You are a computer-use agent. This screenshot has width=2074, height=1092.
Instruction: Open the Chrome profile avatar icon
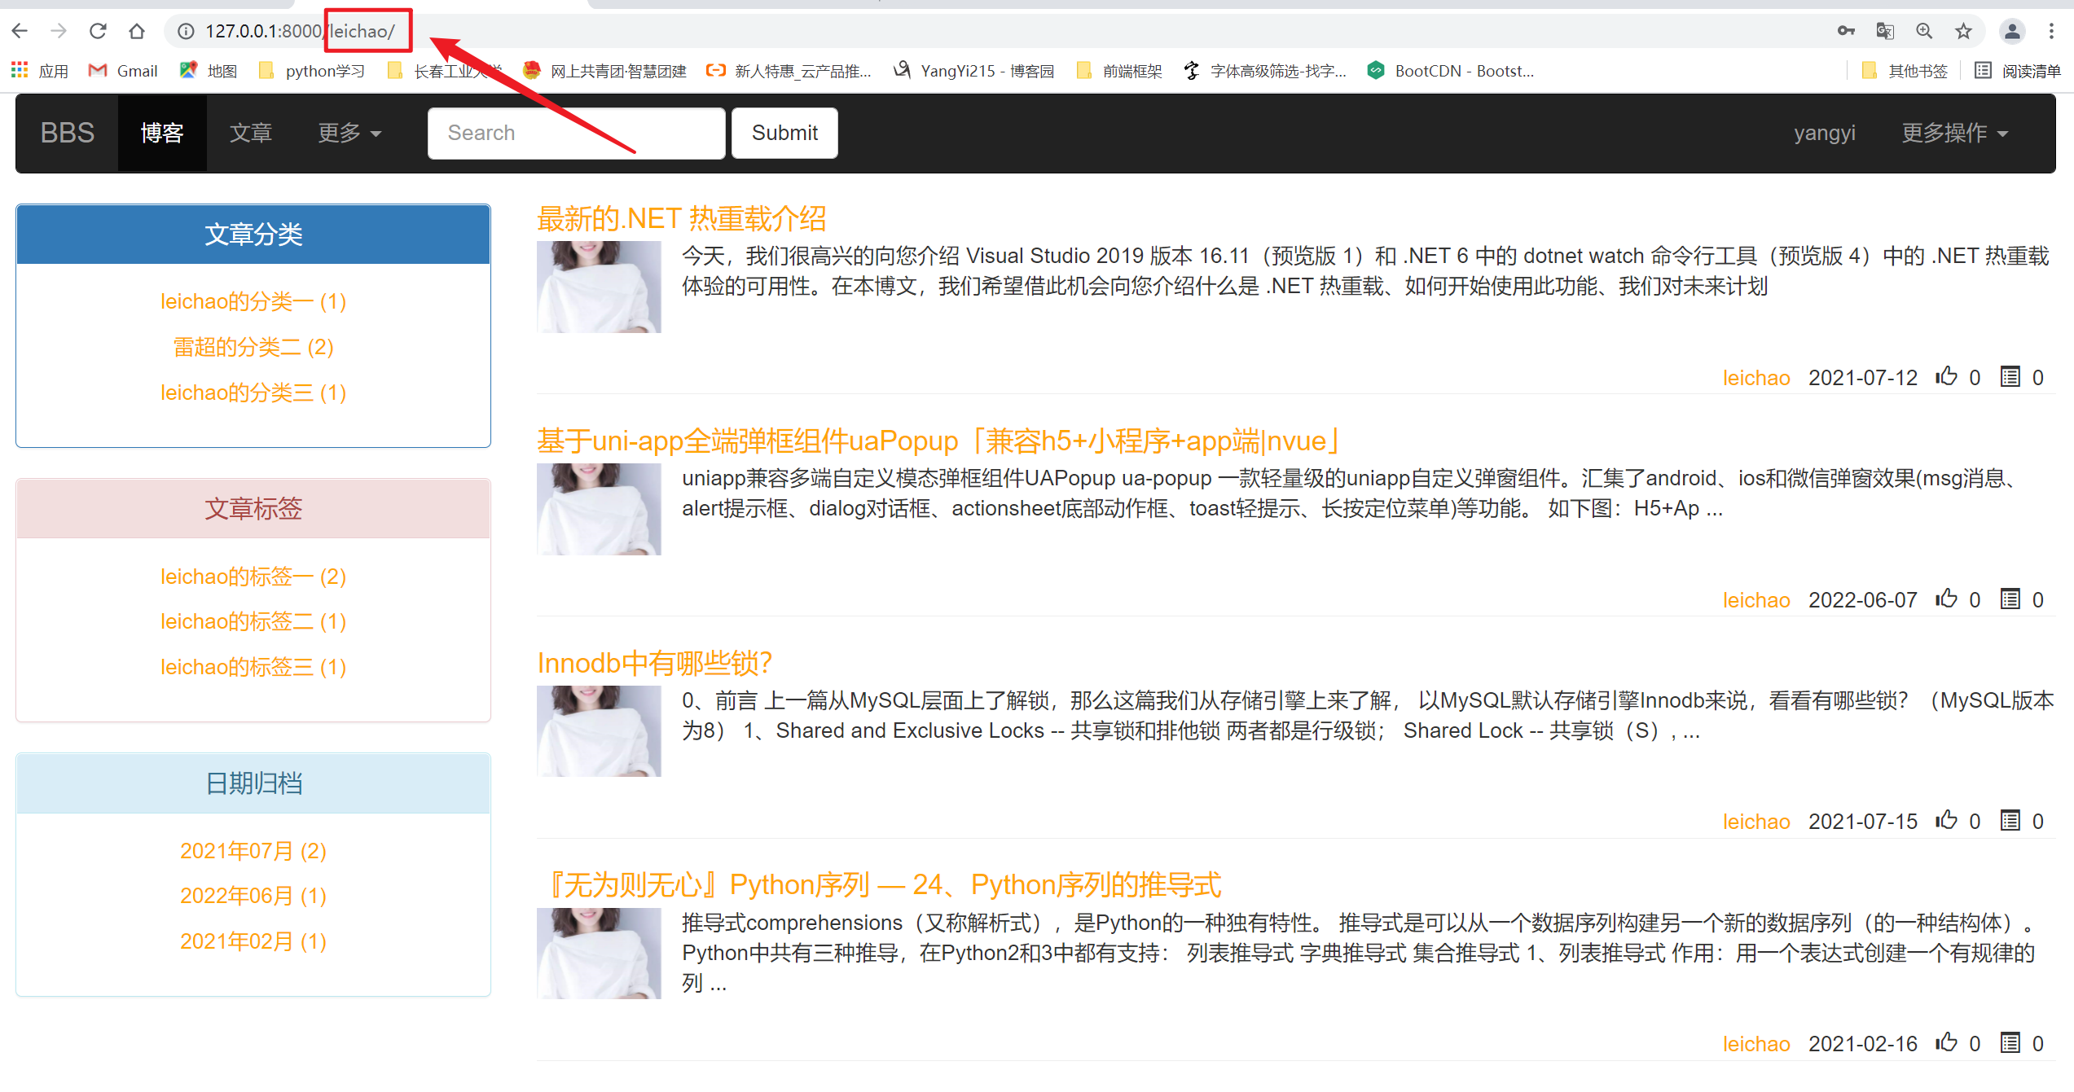(x=2012, y=31)
